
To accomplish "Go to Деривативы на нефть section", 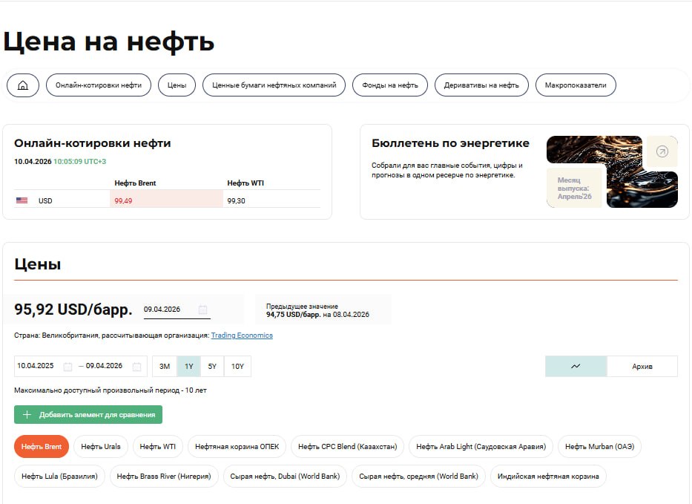I will tap(481, 85).
